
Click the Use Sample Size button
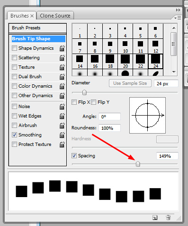click(130, 83)
